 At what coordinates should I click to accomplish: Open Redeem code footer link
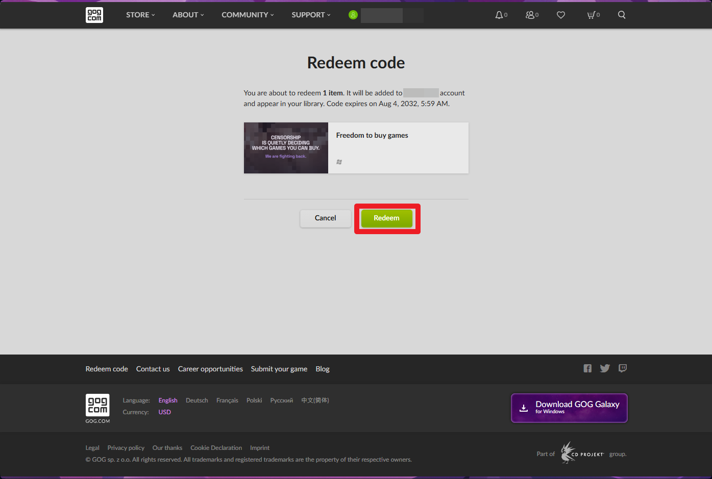[x=107, y=369]
